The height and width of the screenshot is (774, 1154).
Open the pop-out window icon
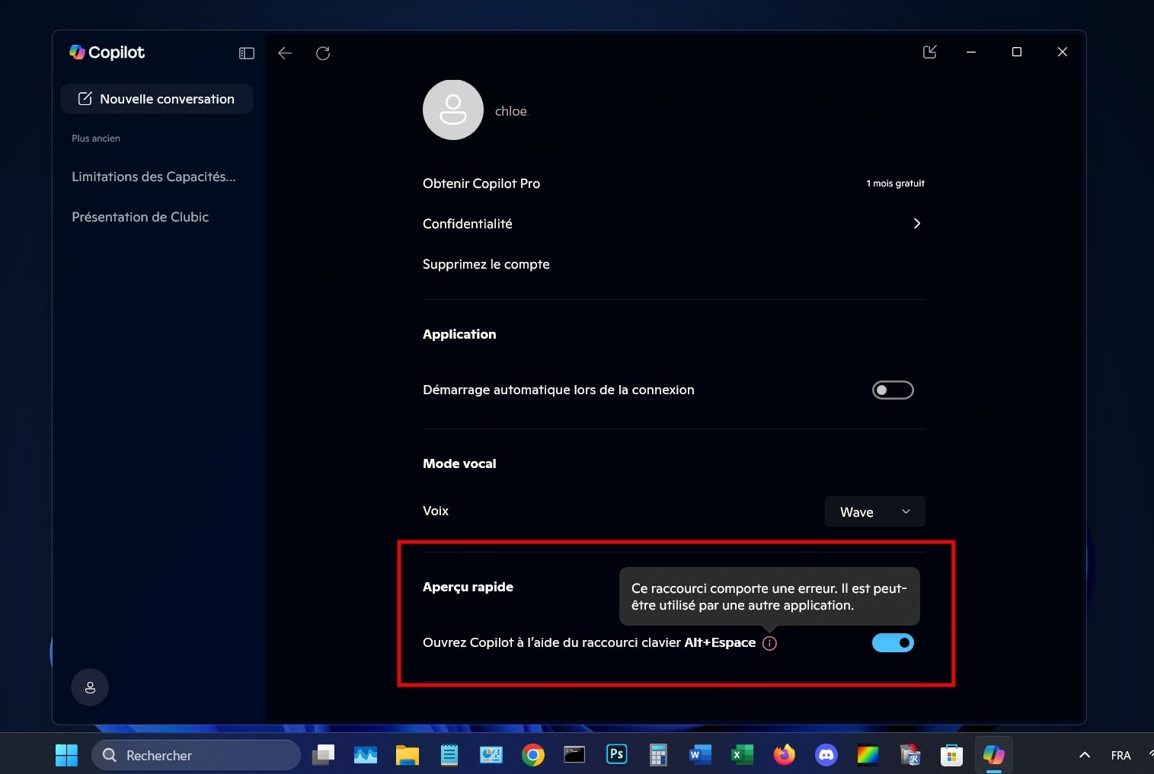929,52
